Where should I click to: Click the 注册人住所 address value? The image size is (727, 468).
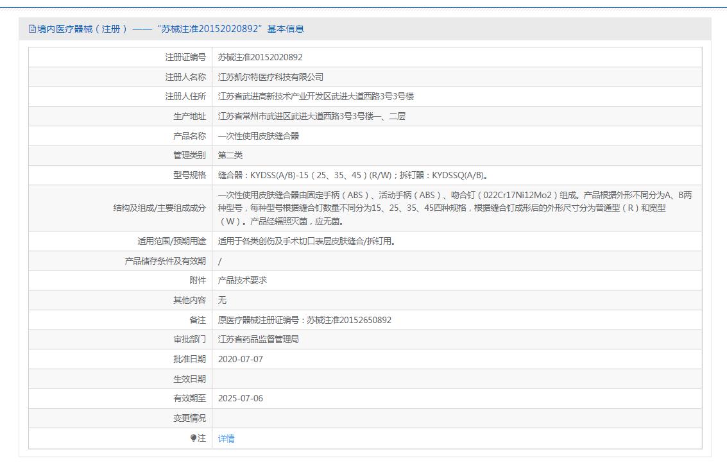pyautogui.click(x=316, y=97)
